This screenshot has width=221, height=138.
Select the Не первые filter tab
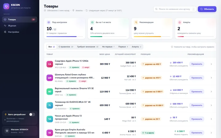point(108,47)
